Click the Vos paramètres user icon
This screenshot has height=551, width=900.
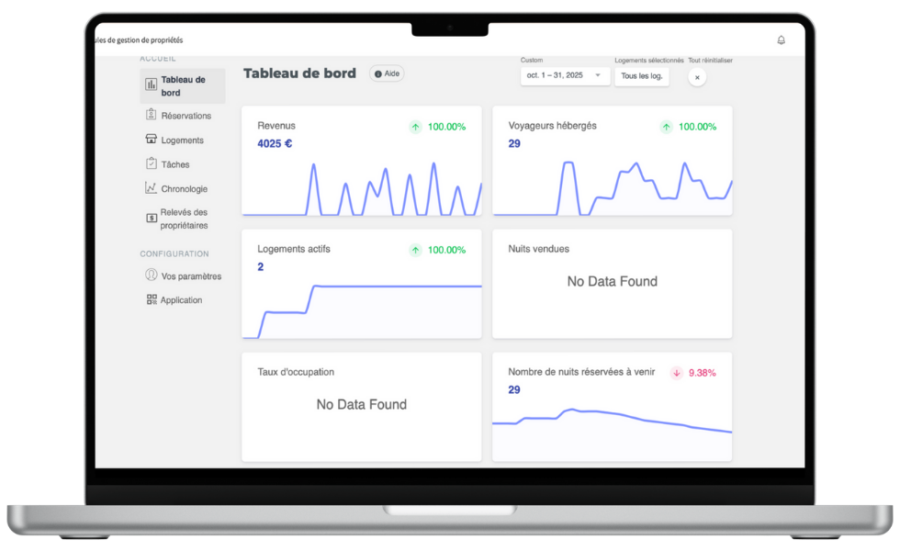(x=152, y=275)
